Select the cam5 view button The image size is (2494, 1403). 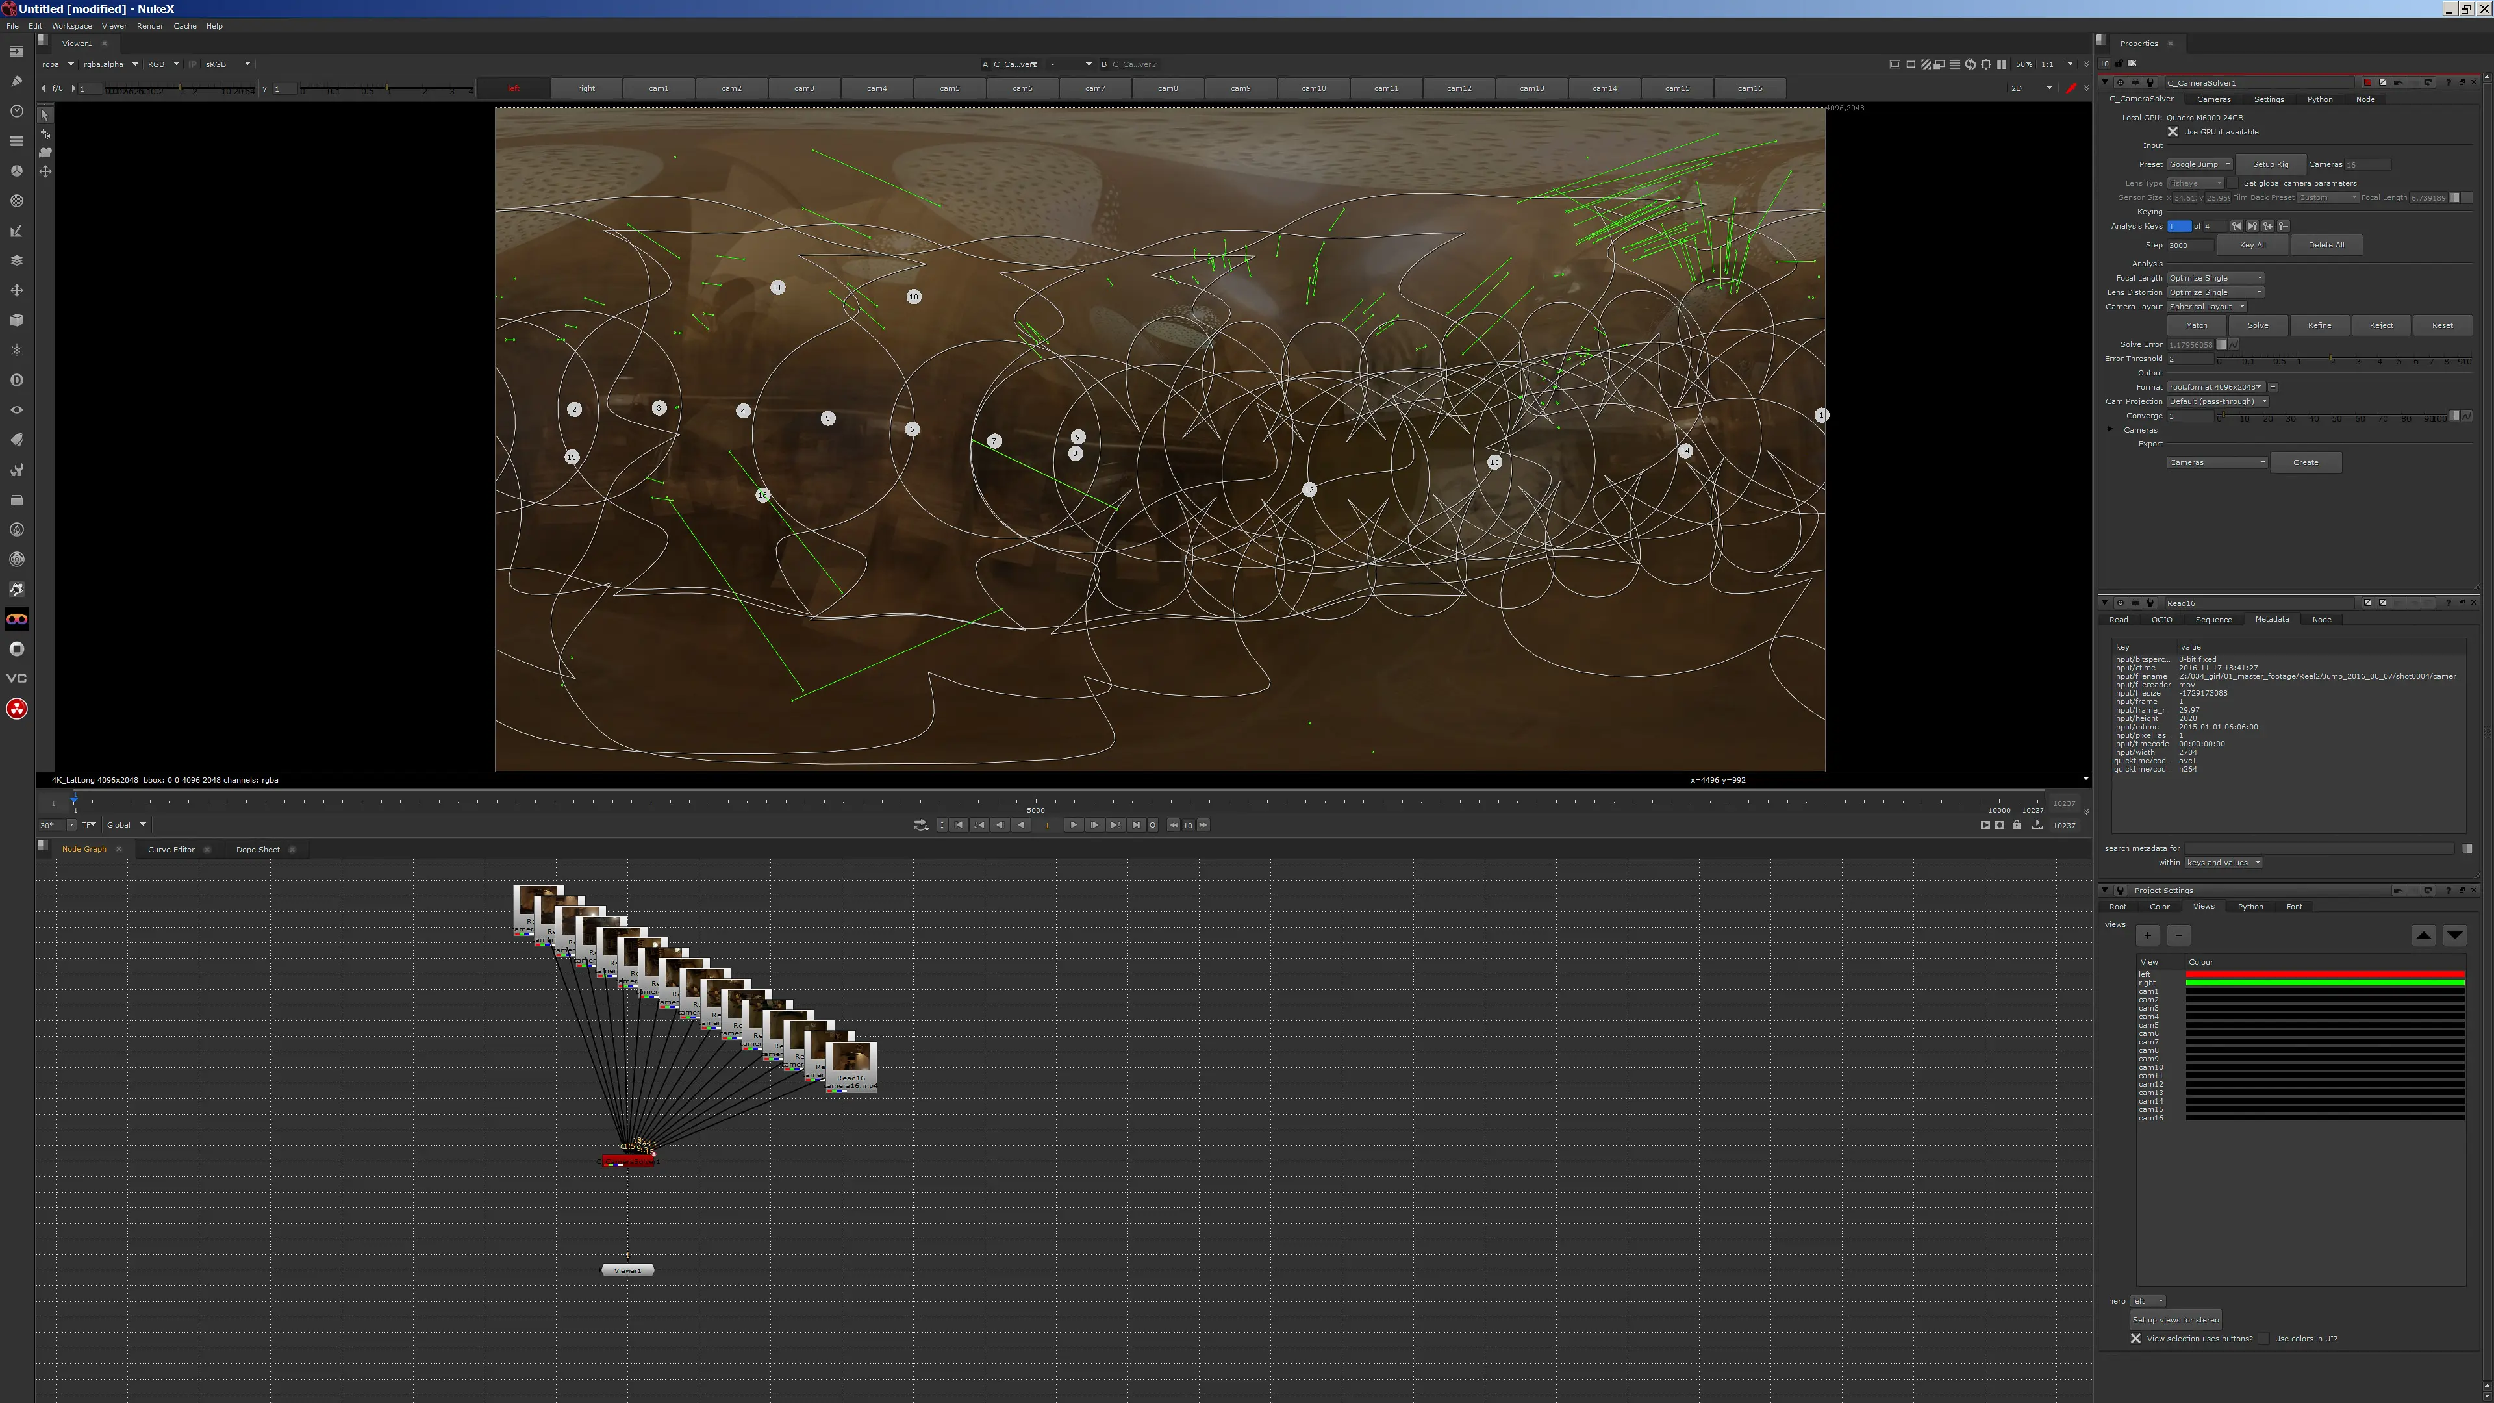950,88
